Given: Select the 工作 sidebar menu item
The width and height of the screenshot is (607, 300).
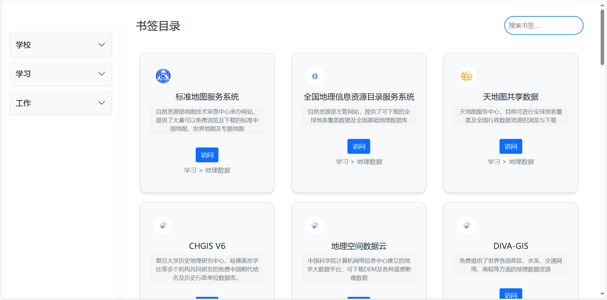Looking at the screenshot, I should click(x=60, y=103).
